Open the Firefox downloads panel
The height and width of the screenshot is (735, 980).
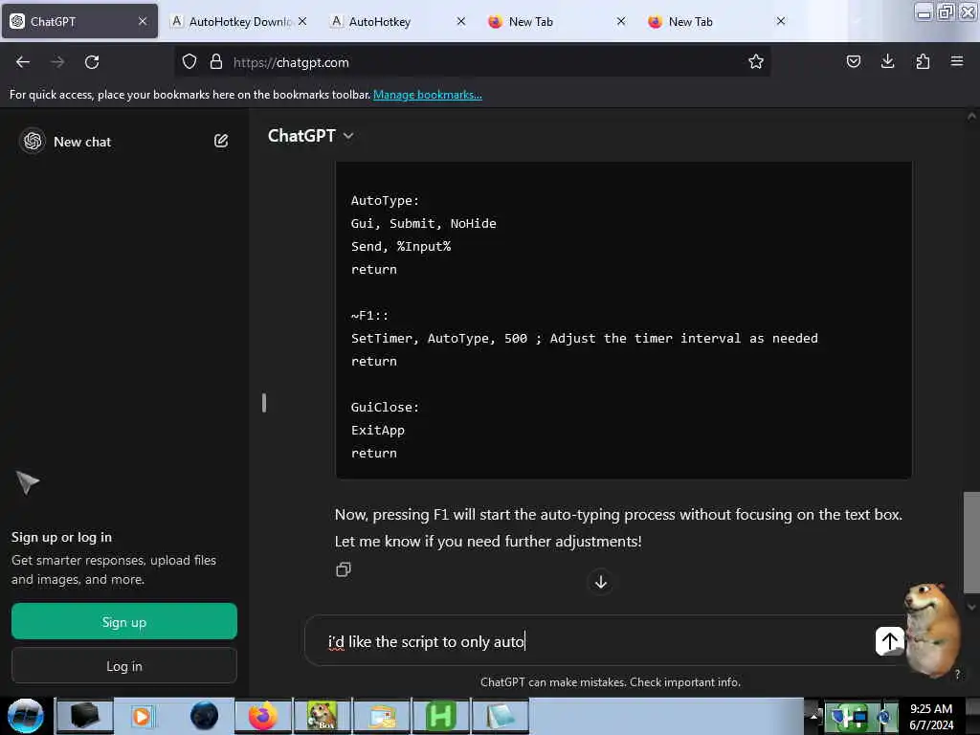tap(887, 62)
